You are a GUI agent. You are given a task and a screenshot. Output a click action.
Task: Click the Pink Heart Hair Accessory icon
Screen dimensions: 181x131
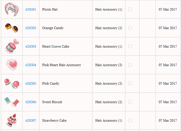click(x=12, y=65)
